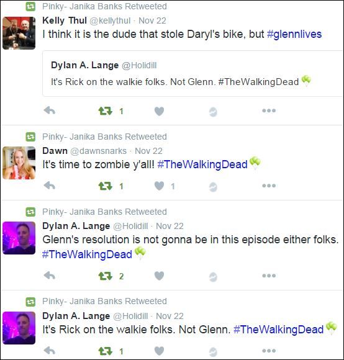The width and height of the screenshot is (344, 360).
Task: Open more menu on Dawn's tweet
Action: (x=269, y=186)
